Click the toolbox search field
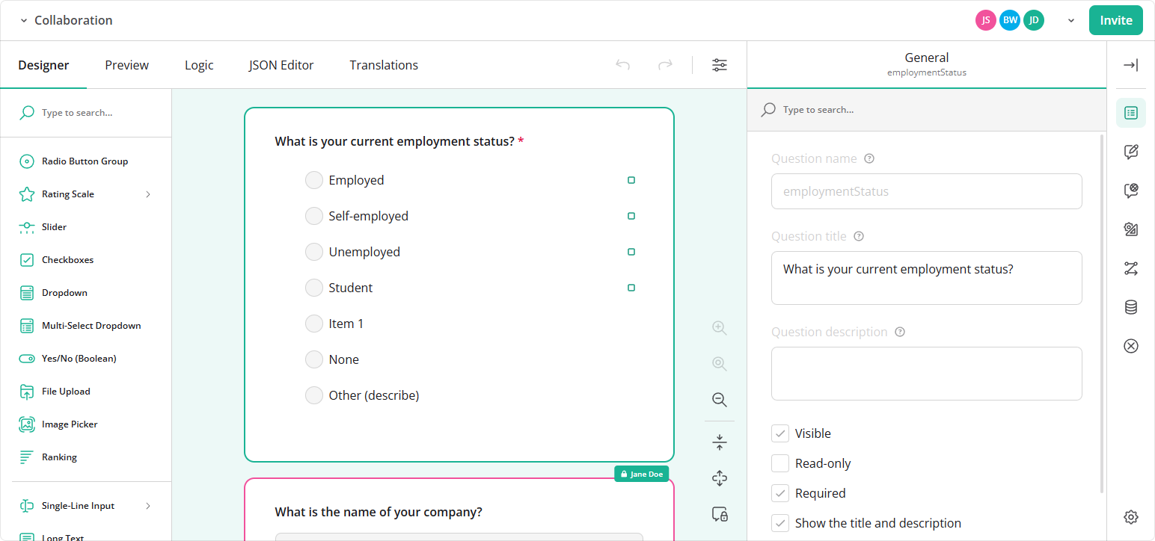The width and height of the screenshot is (1155, 541). pyautogui.click(x=86, y=113)
